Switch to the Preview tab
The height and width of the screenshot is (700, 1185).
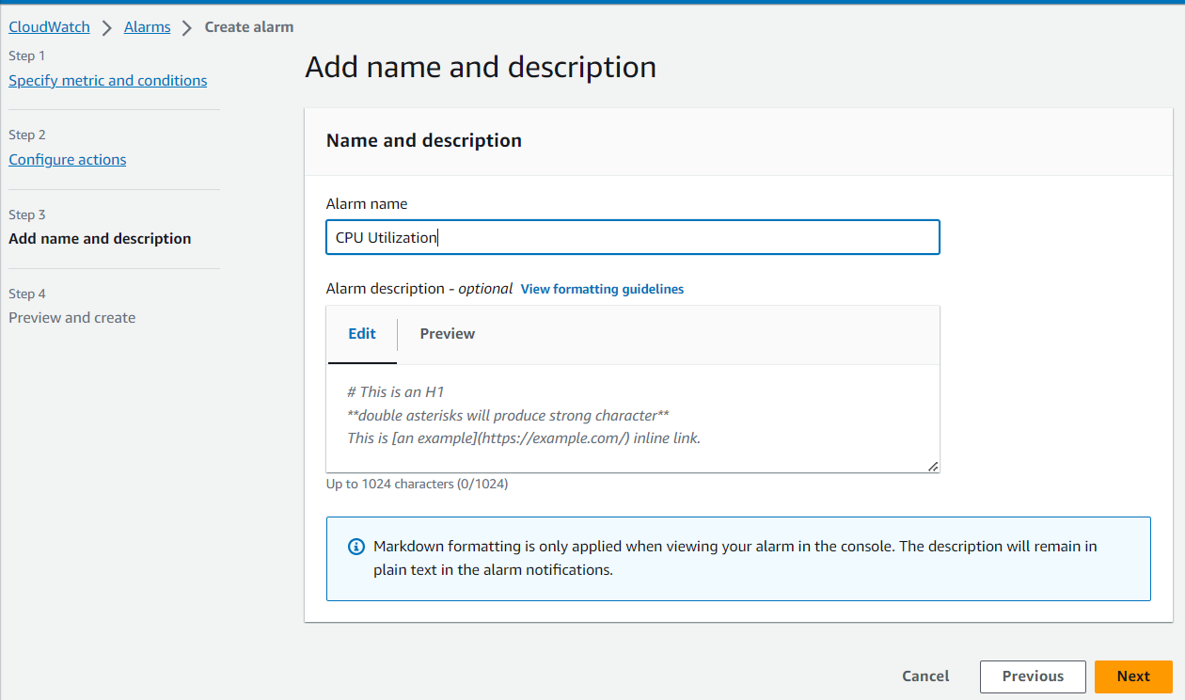[447, 334]
